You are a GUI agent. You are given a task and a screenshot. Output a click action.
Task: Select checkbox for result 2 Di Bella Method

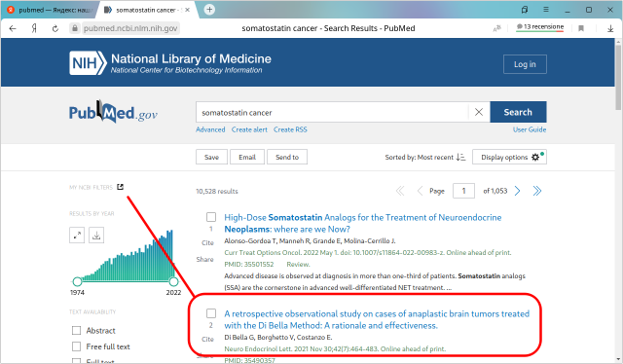(211, 313)
